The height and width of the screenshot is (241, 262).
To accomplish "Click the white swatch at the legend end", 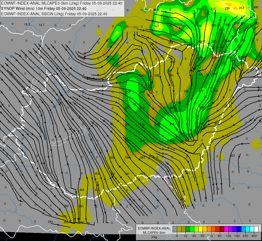I will [256, 229].
